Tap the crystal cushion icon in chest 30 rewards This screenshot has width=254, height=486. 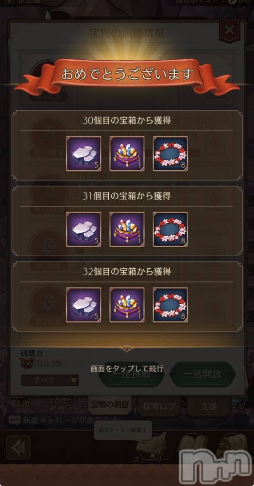127,154
